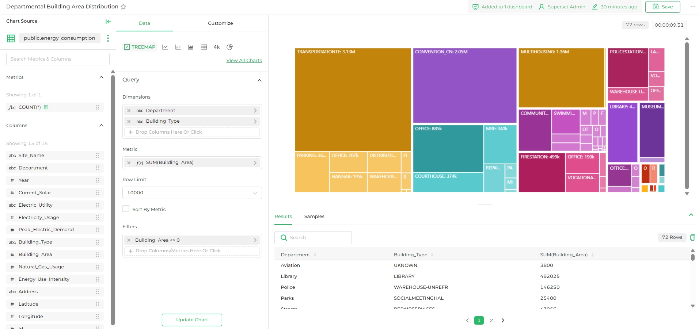Remove SUM(Building_Area) metric

point(129,163)
